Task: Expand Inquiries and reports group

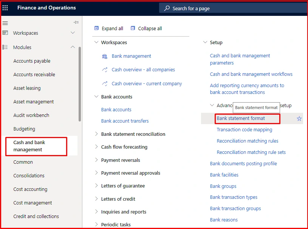Action: (x=96, y=212)
